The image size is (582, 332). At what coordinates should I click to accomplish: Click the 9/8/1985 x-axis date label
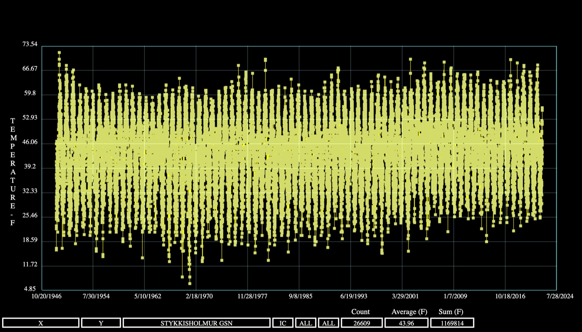click(x=300, y=296)
